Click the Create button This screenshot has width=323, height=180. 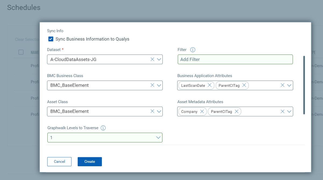click(x=90, y=161)
